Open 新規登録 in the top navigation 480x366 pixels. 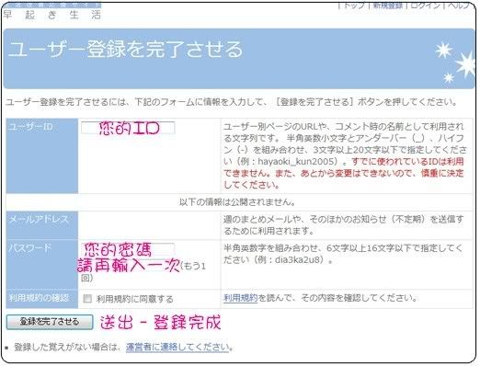[387, 6]
